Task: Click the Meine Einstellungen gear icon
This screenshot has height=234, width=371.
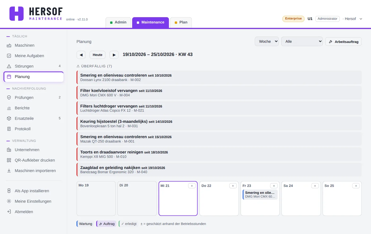Action: click(x=9, y=201)
